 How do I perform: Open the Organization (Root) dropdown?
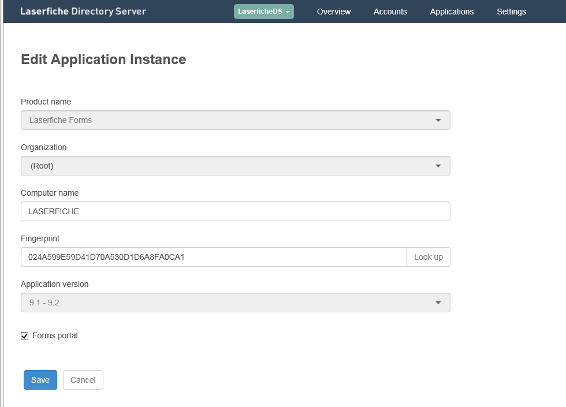(236, 166)
